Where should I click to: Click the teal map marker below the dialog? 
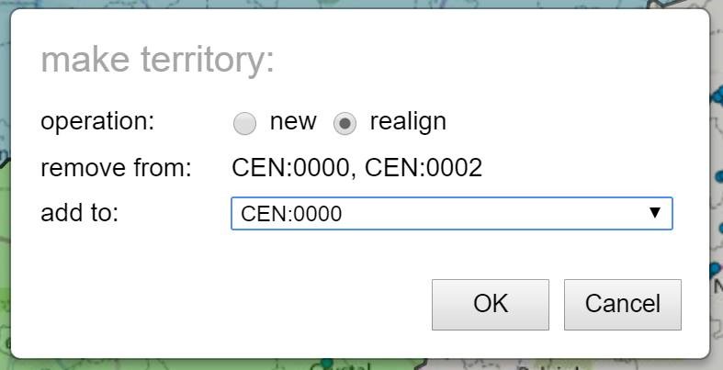point(327,364)
